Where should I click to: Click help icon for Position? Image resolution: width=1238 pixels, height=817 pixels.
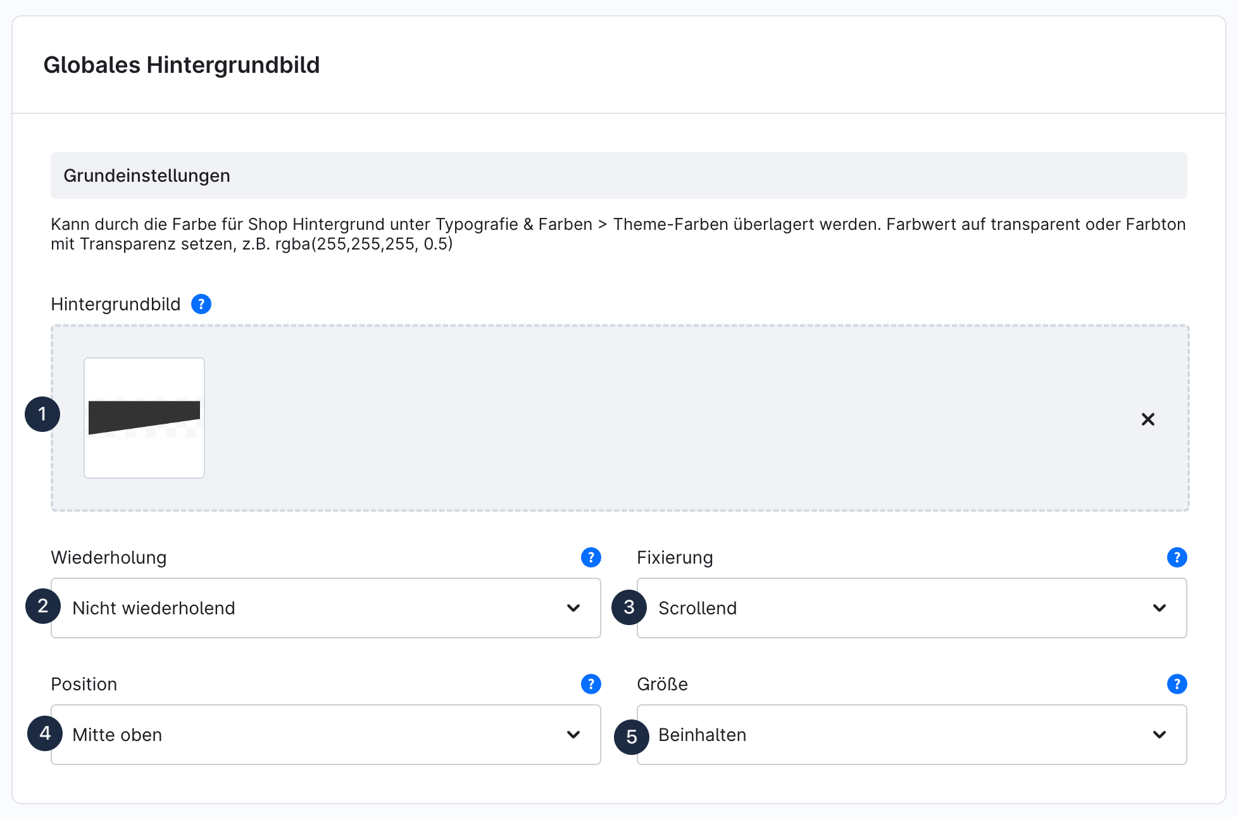(591, 684)
